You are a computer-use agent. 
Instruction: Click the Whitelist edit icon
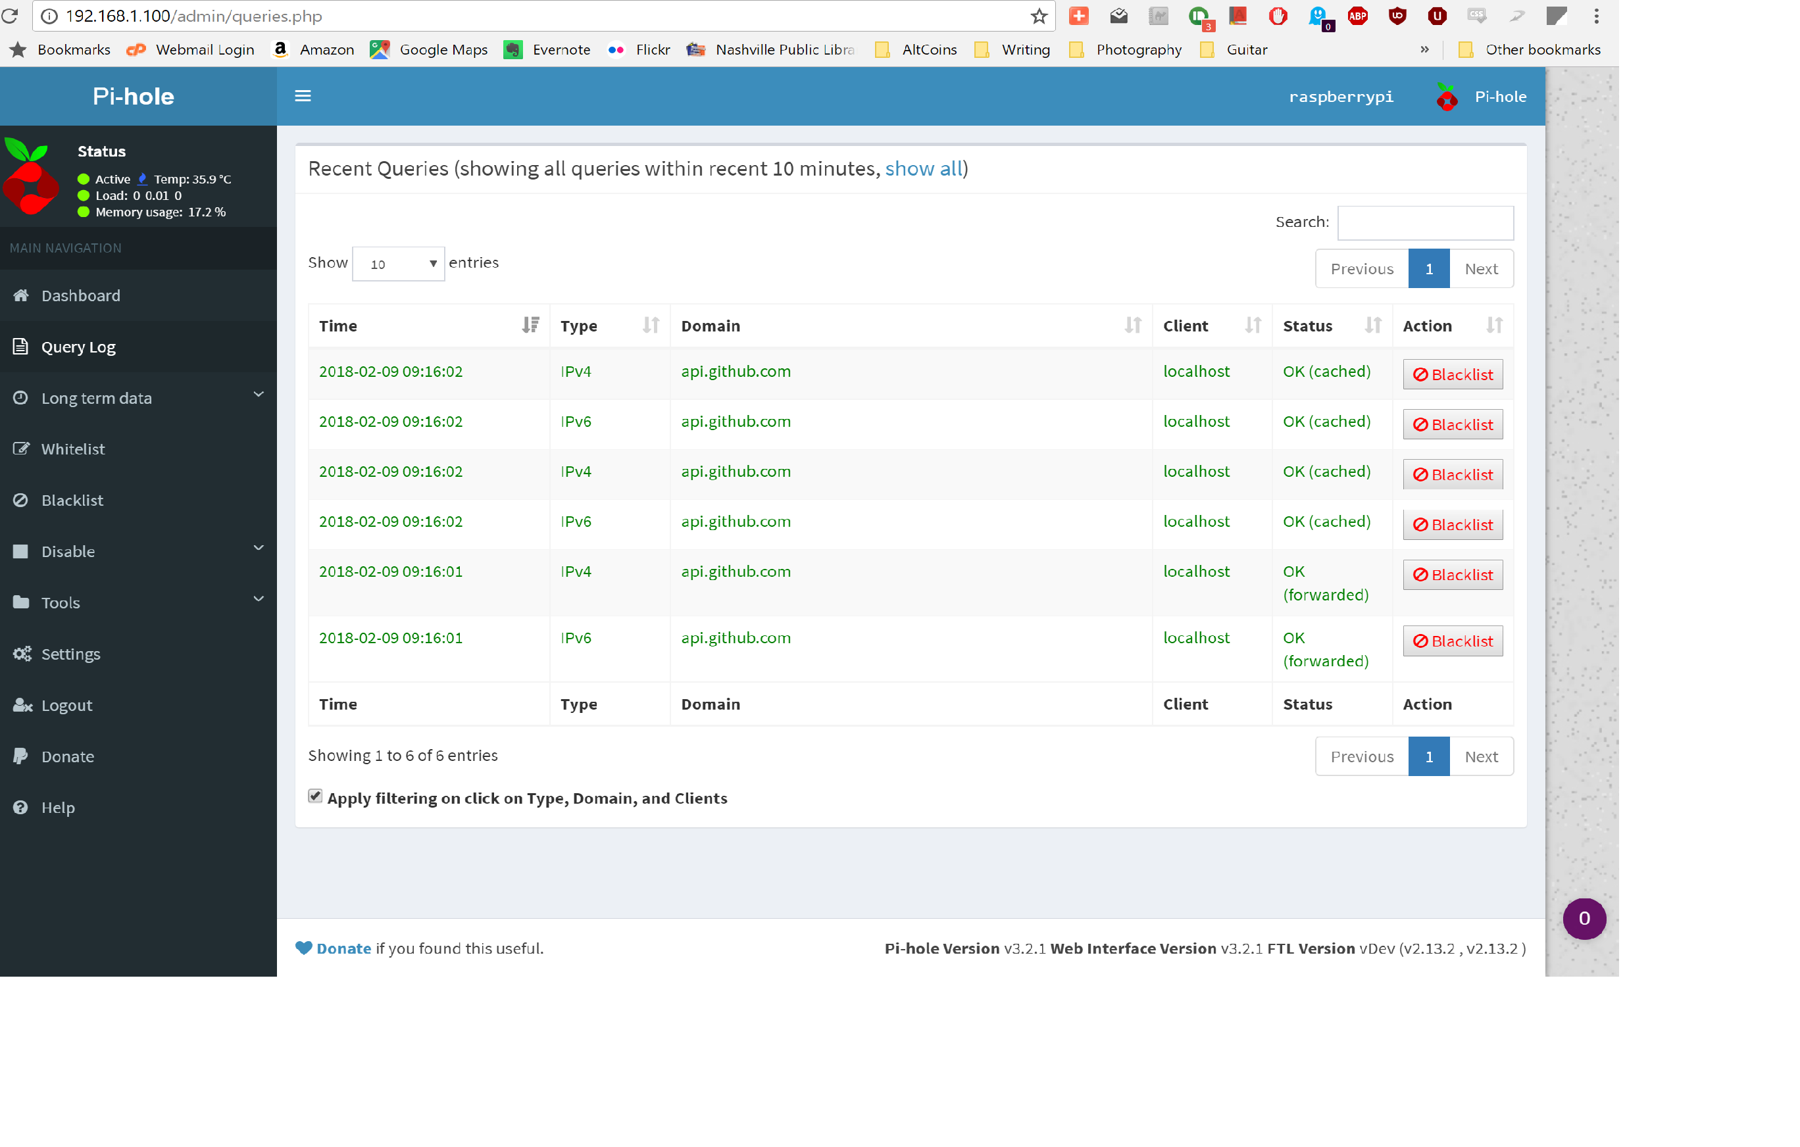coord(22,449)
